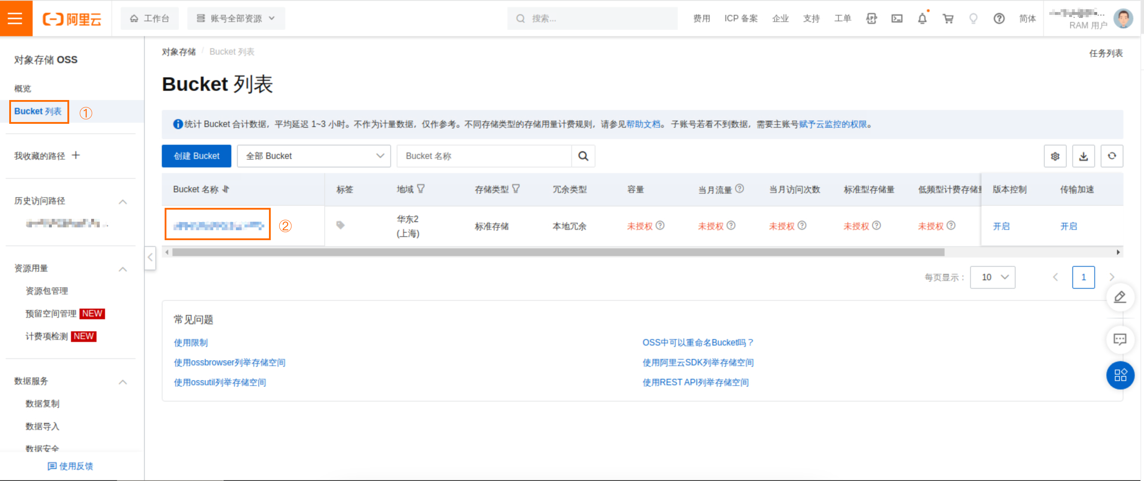Viewport: 1144px width, 481px height.
Task: Open the storage type filter funnel
Action: [x=516, y=189]
